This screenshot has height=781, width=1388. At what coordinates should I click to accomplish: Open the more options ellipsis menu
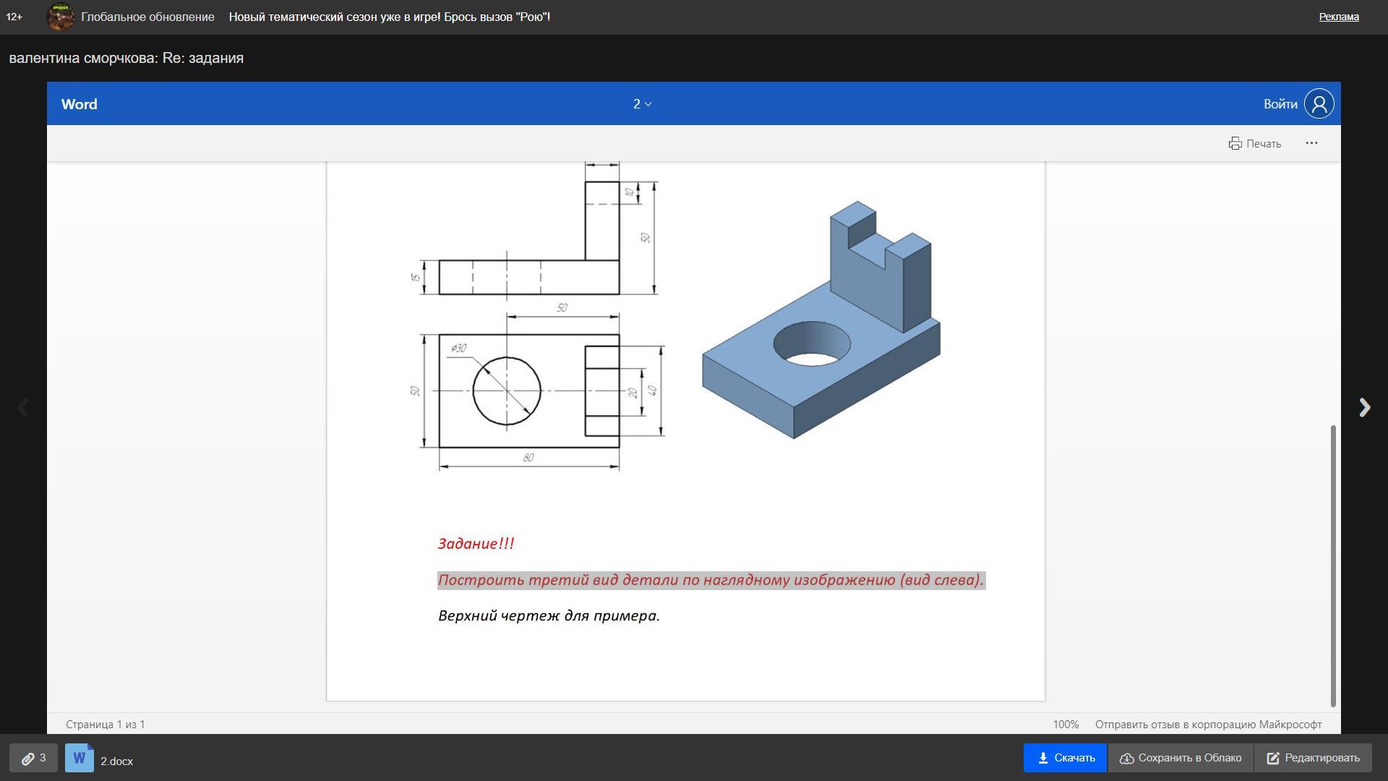[1311, 143]
